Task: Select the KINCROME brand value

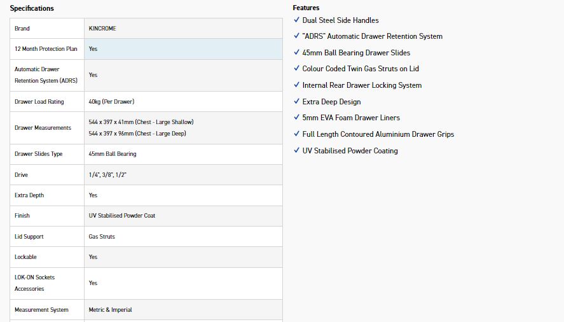Action: [x=102, y=29]
